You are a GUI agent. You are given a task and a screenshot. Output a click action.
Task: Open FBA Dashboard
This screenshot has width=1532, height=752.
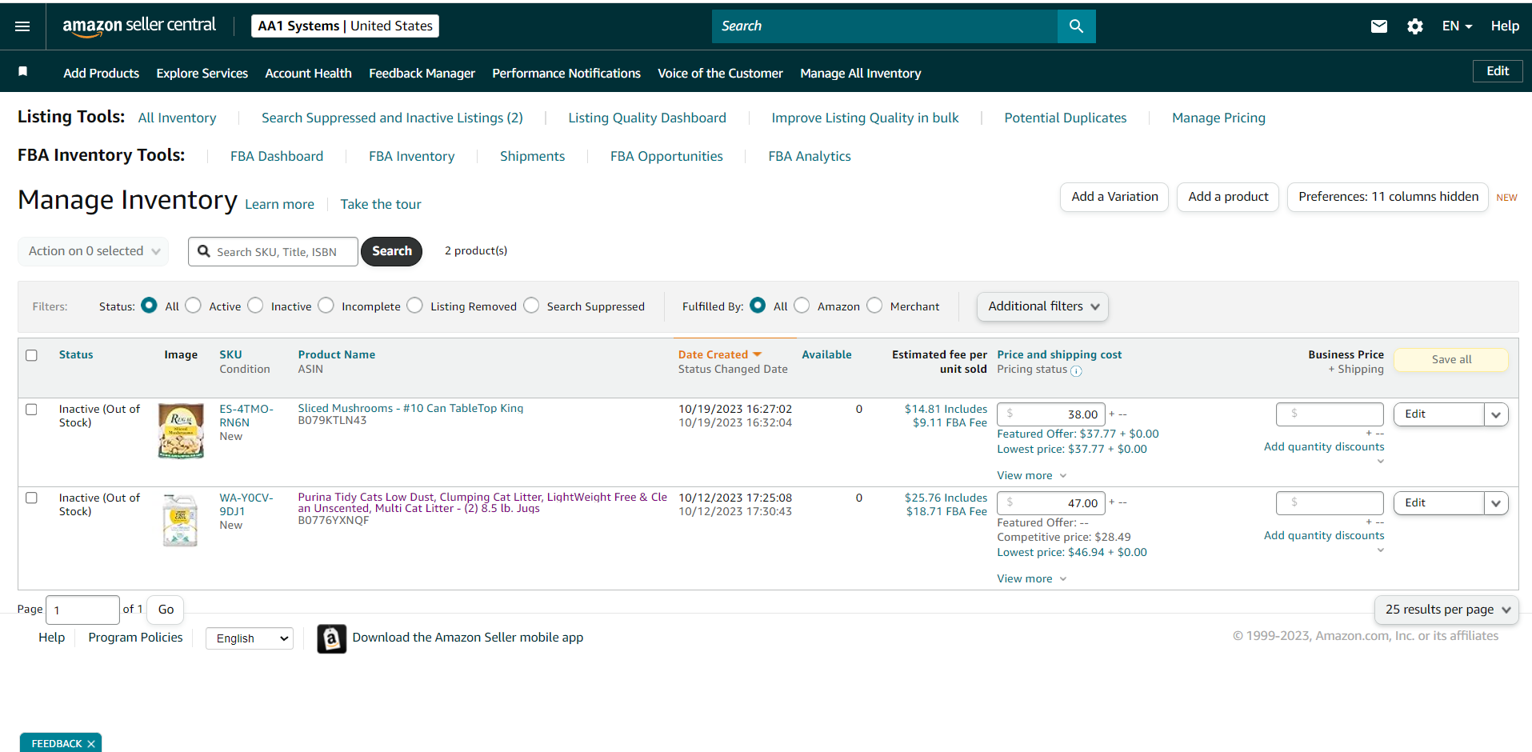tap(277, 156)
